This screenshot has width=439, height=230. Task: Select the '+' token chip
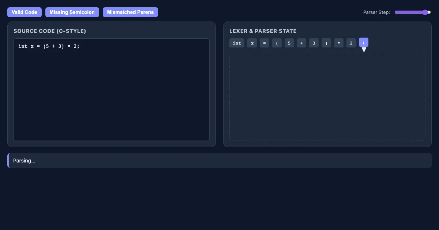[x=302, y=43]
